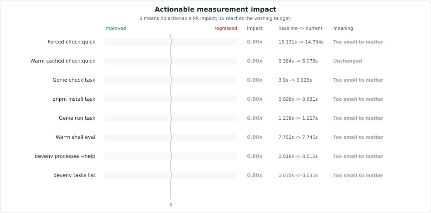Click the timing '3.9s -> 3.926s'
The height and width of the screenshot is (213, 431).
point(295,80)
